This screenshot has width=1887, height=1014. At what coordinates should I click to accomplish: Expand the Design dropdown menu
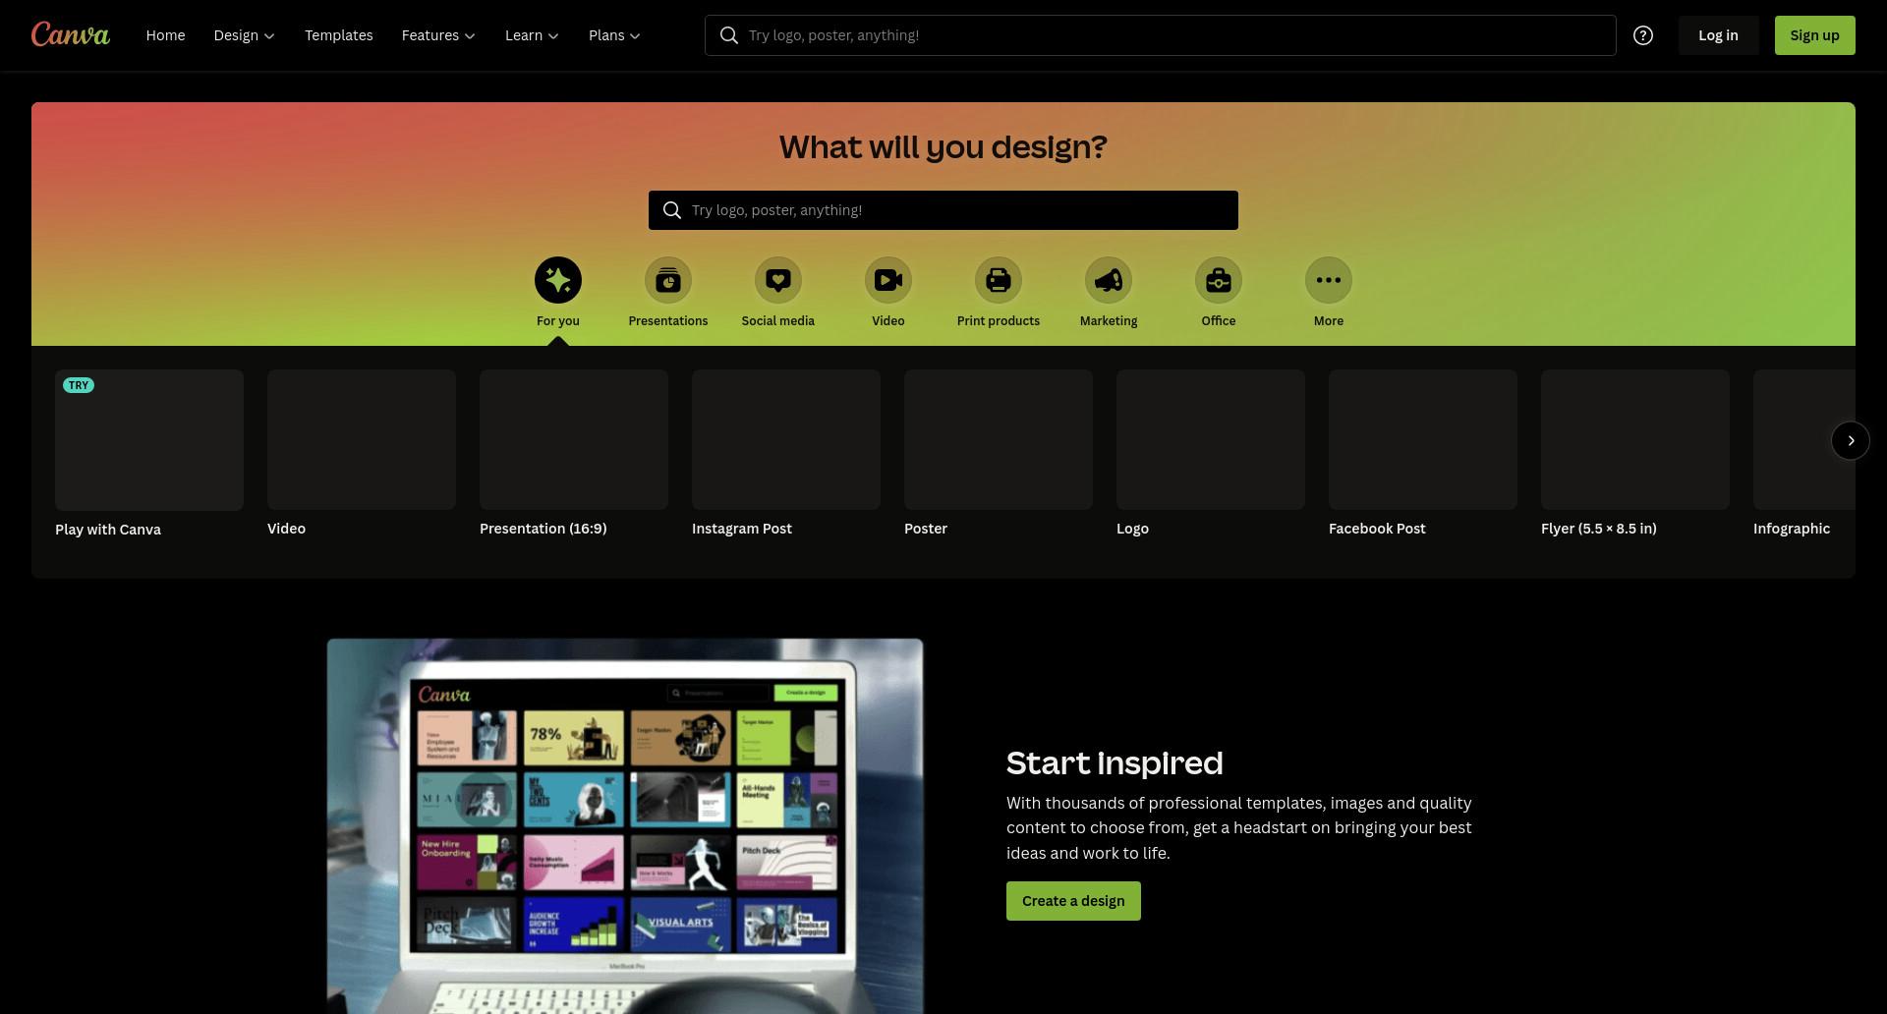point(244,35)
